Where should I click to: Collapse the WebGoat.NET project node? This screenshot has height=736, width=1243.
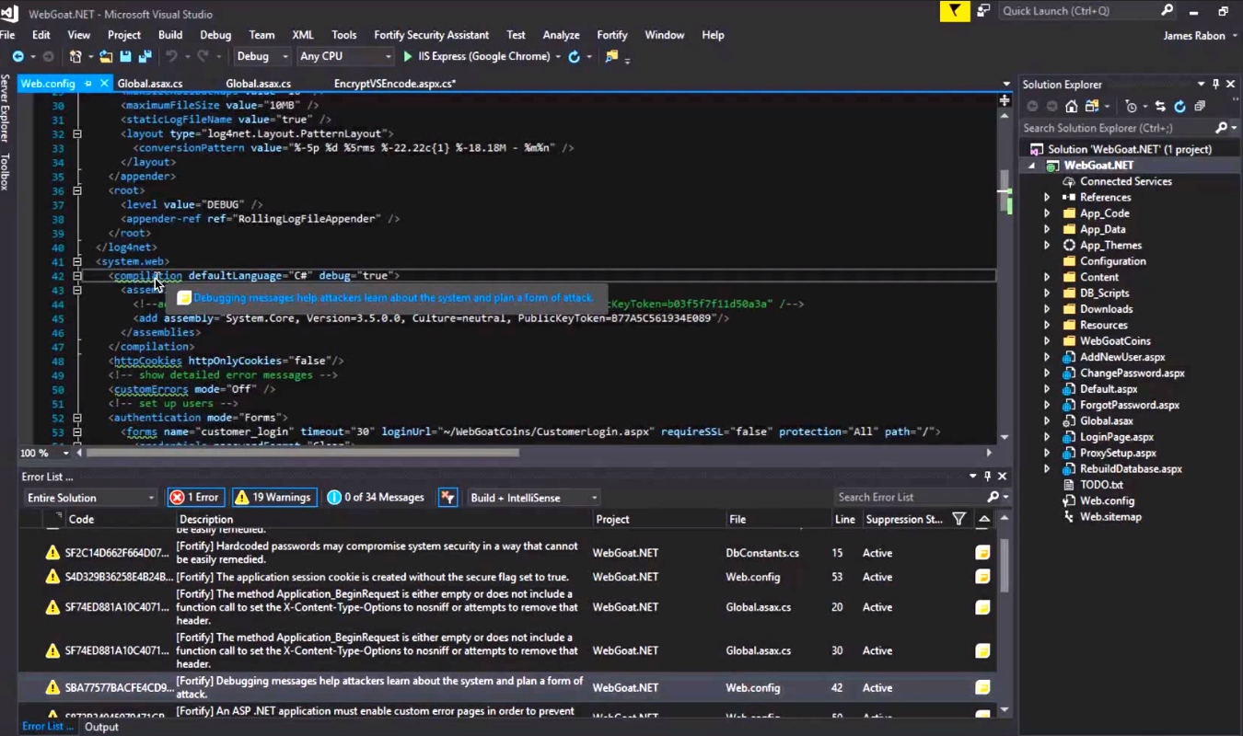tap(1032, 166)
